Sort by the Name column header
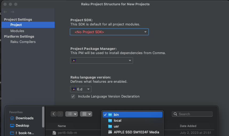 click(62, 126)
